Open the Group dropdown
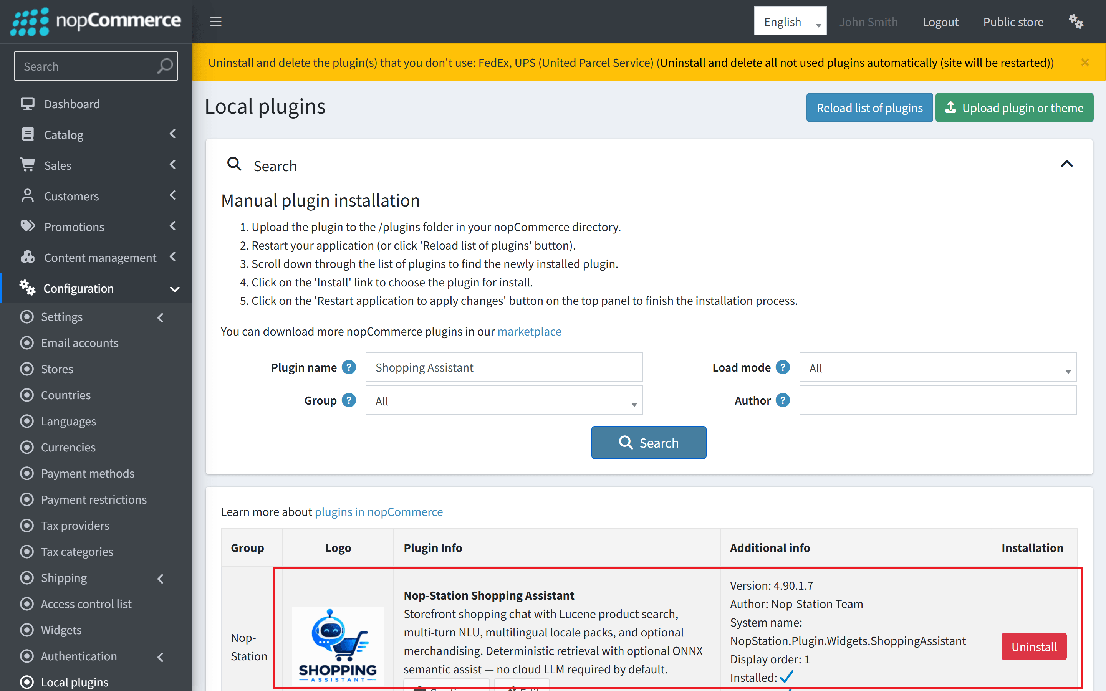 click(x=504, y=400)
